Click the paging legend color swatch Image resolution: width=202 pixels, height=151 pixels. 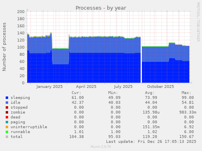(x=7, y=122)
